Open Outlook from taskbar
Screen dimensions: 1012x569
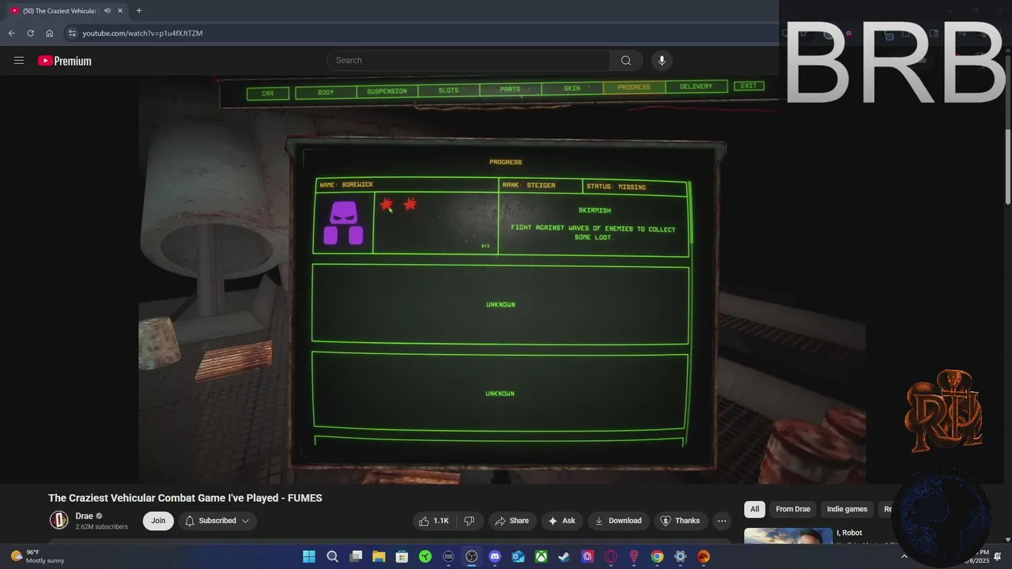coord(518,556)
